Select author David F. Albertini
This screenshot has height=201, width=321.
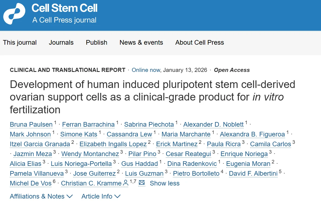click(x=253, y=173)
